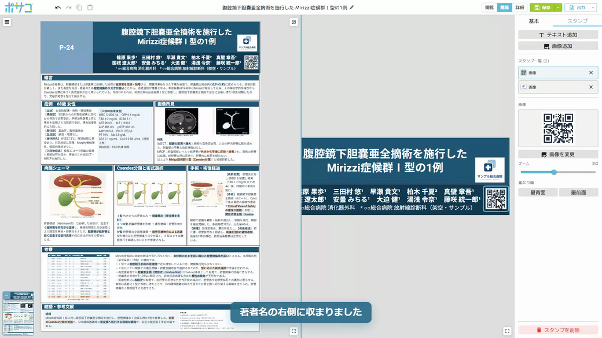
Task: Send stamp to back with 最背面
Action: point(538,192)
